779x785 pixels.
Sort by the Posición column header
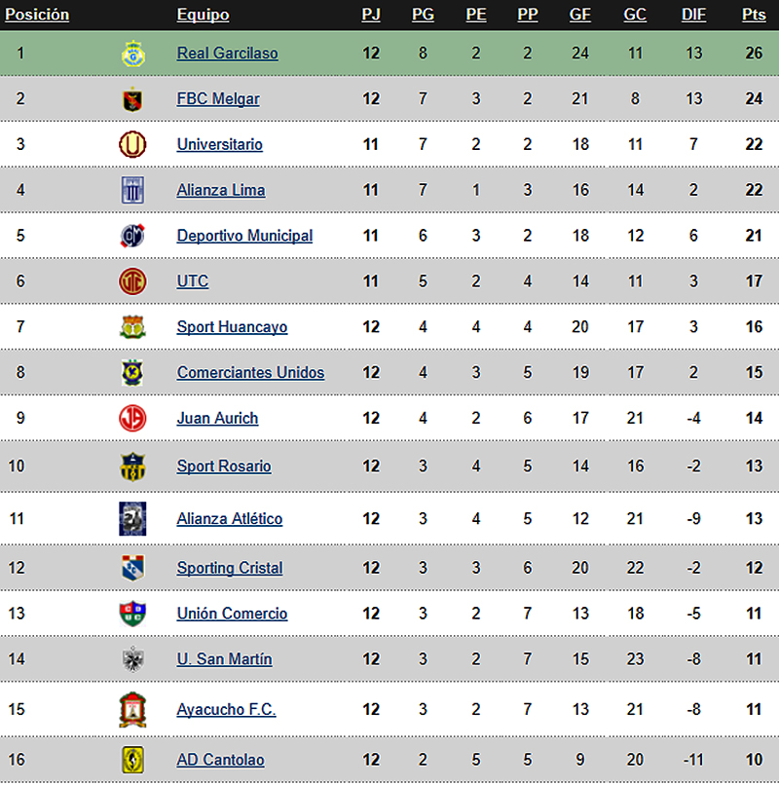(37, 15)
